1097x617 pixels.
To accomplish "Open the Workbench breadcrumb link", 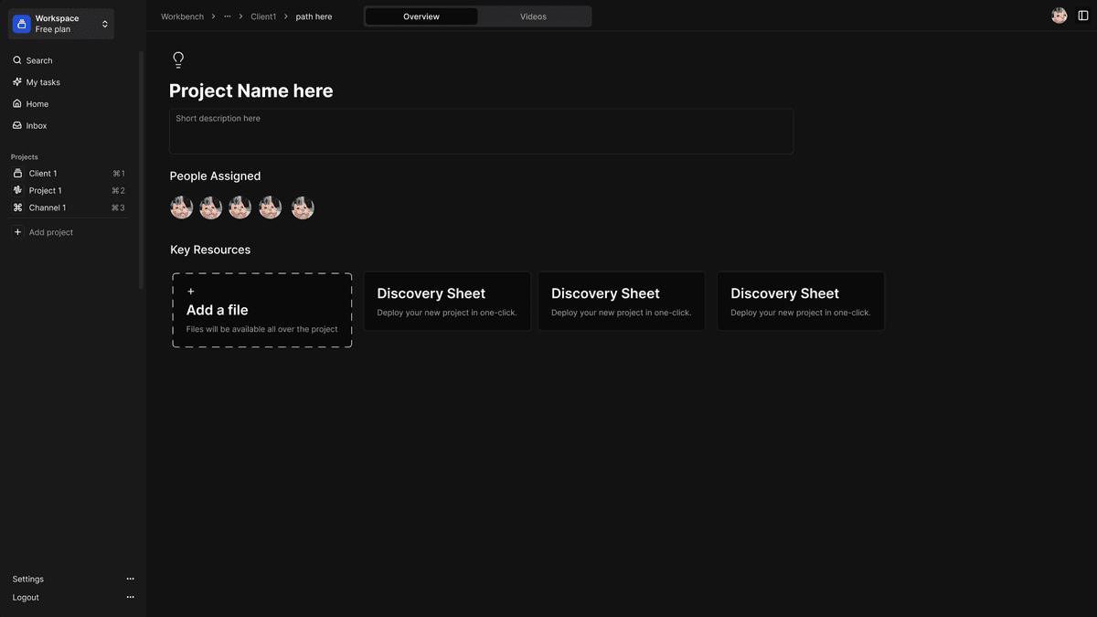I will tap(182, 16).
